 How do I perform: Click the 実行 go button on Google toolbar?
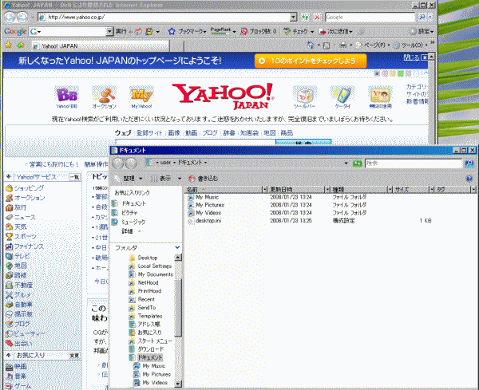point(121,31)
